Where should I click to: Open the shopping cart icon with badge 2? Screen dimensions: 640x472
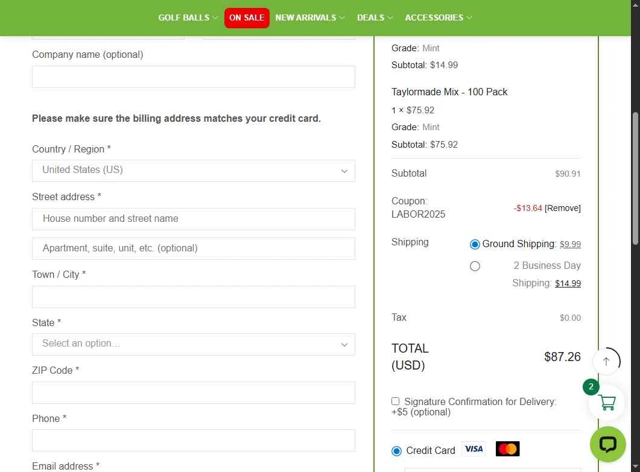607,402
